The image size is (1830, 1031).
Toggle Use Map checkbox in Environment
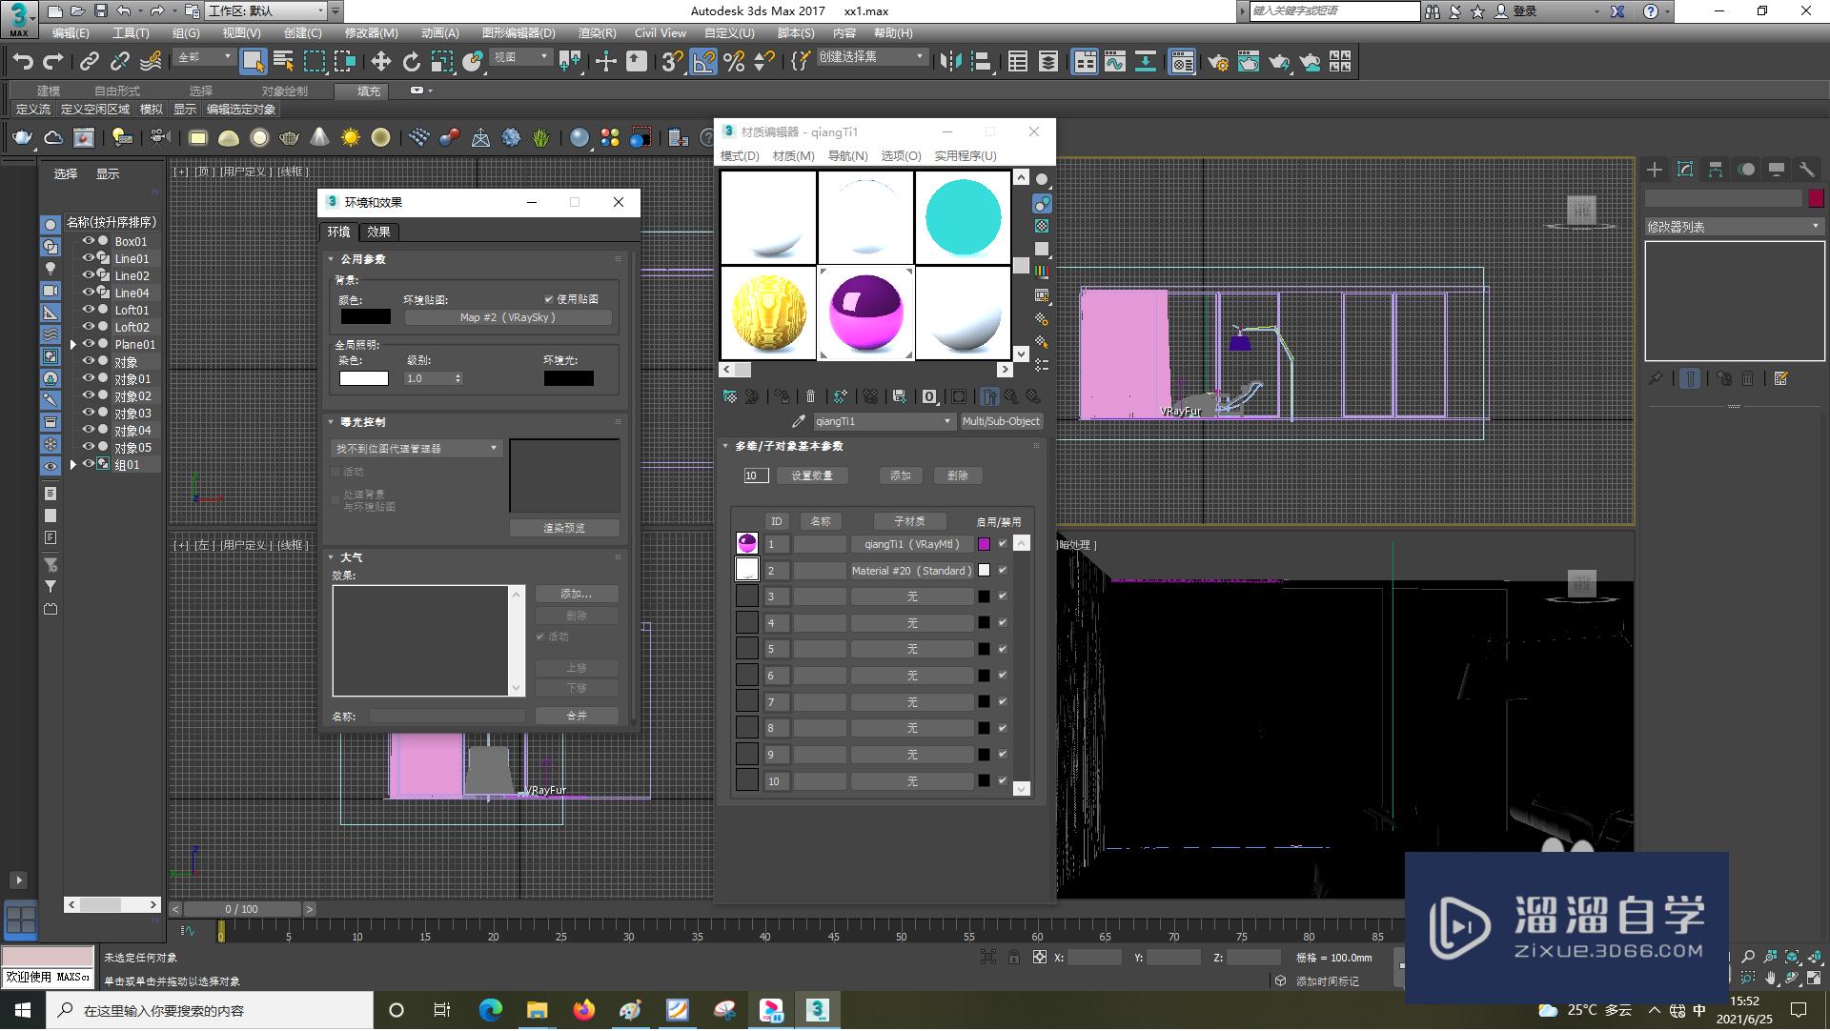coord(549,299)
